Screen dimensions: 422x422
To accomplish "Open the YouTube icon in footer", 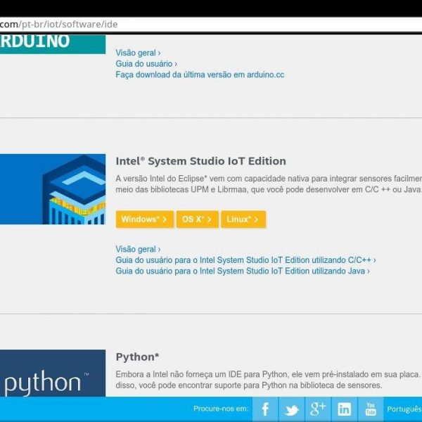I will tap(371, 409).
